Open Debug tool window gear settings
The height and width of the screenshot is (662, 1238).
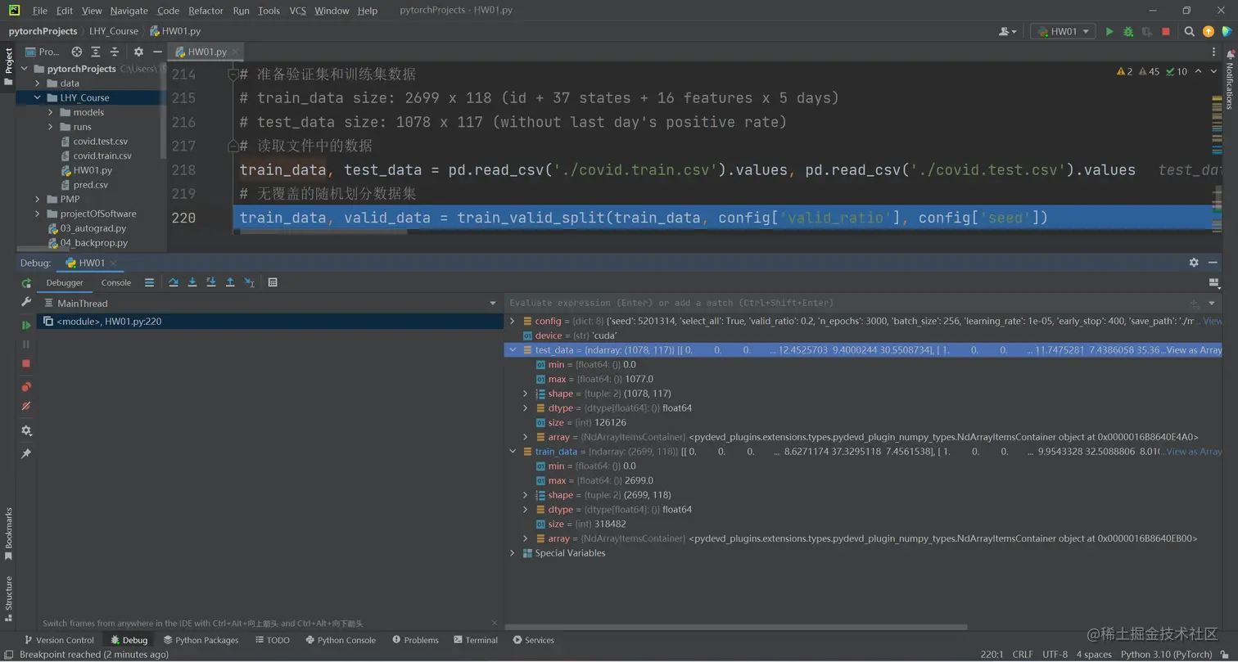[1194, 263]
